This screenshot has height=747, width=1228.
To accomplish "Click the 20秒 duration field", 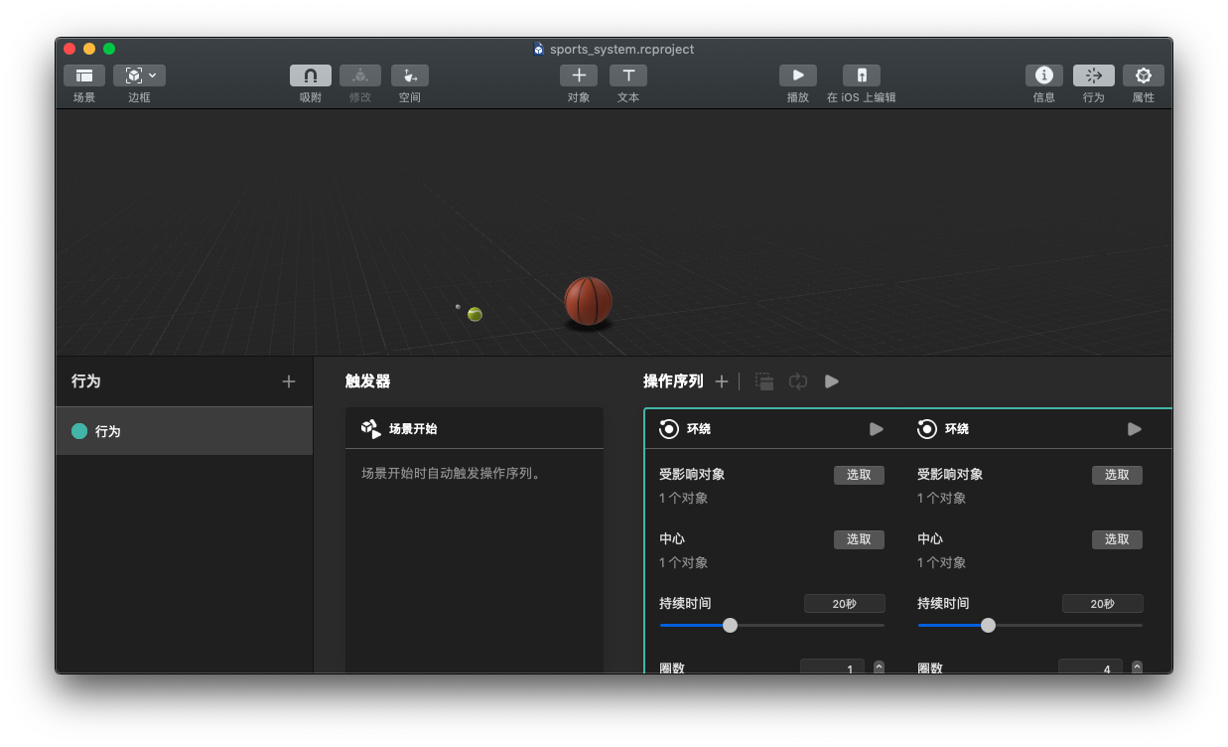I will click(x=844, y=603).
